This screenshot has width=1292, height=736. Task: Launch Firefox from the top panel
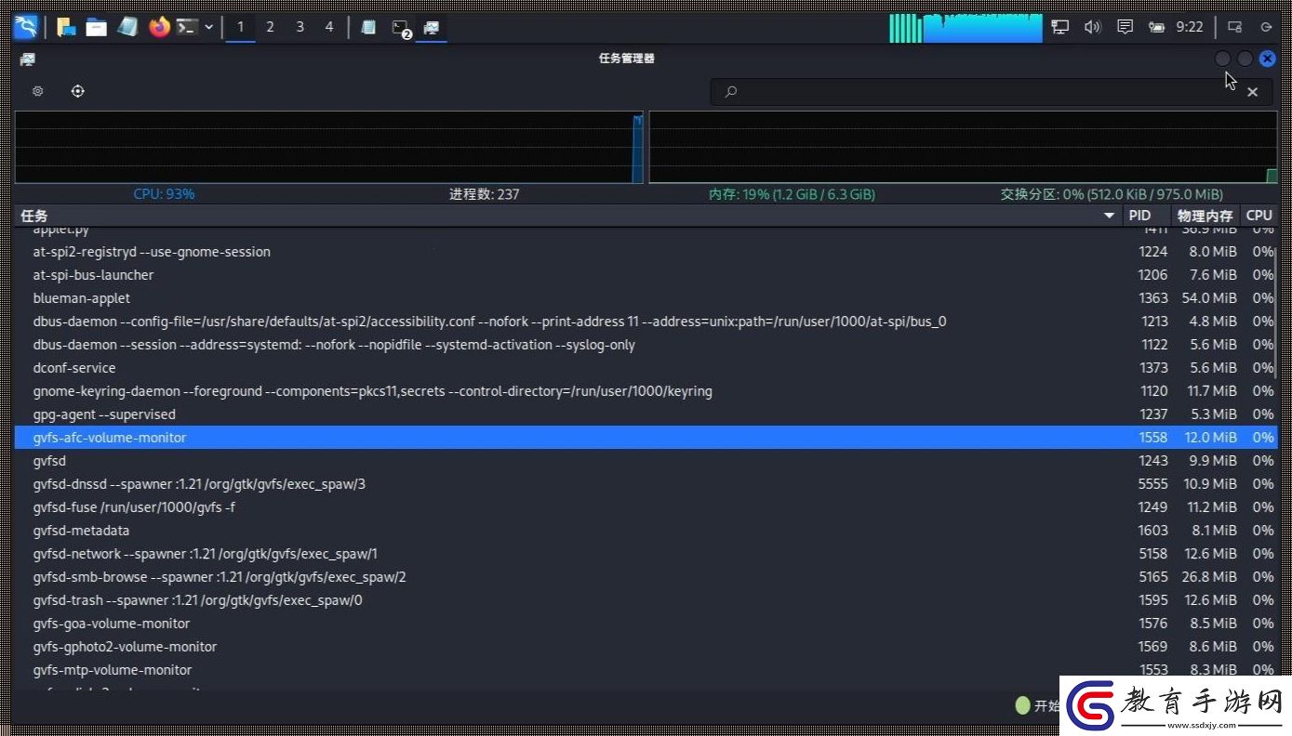pos(159,27)
